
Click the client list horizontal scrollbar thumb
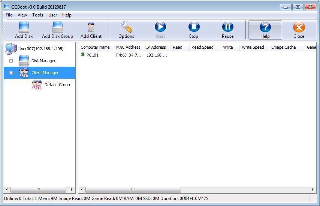[x=133, y=190]
